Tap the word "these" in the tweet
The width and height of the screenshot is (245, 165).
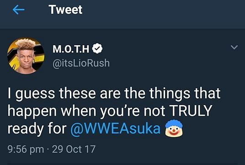[77, 93]
